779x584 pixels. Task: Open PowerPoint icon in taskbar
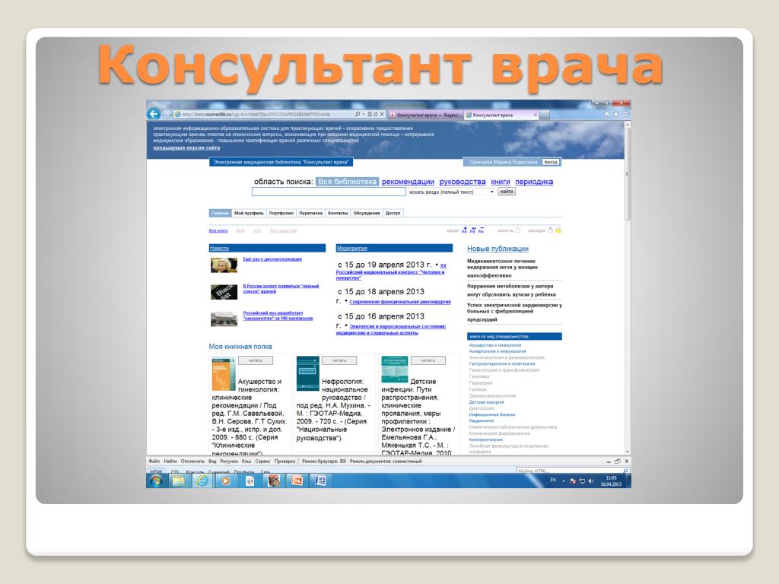point(297,481)
